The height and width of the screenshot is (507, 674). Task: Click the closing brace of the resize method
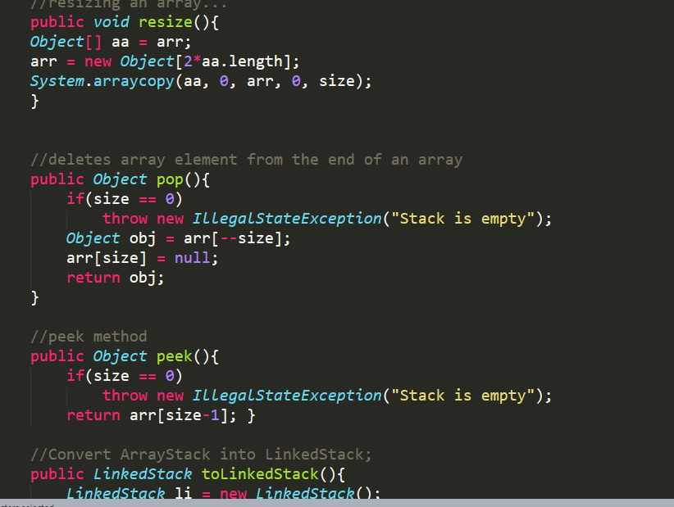[34, 100]
